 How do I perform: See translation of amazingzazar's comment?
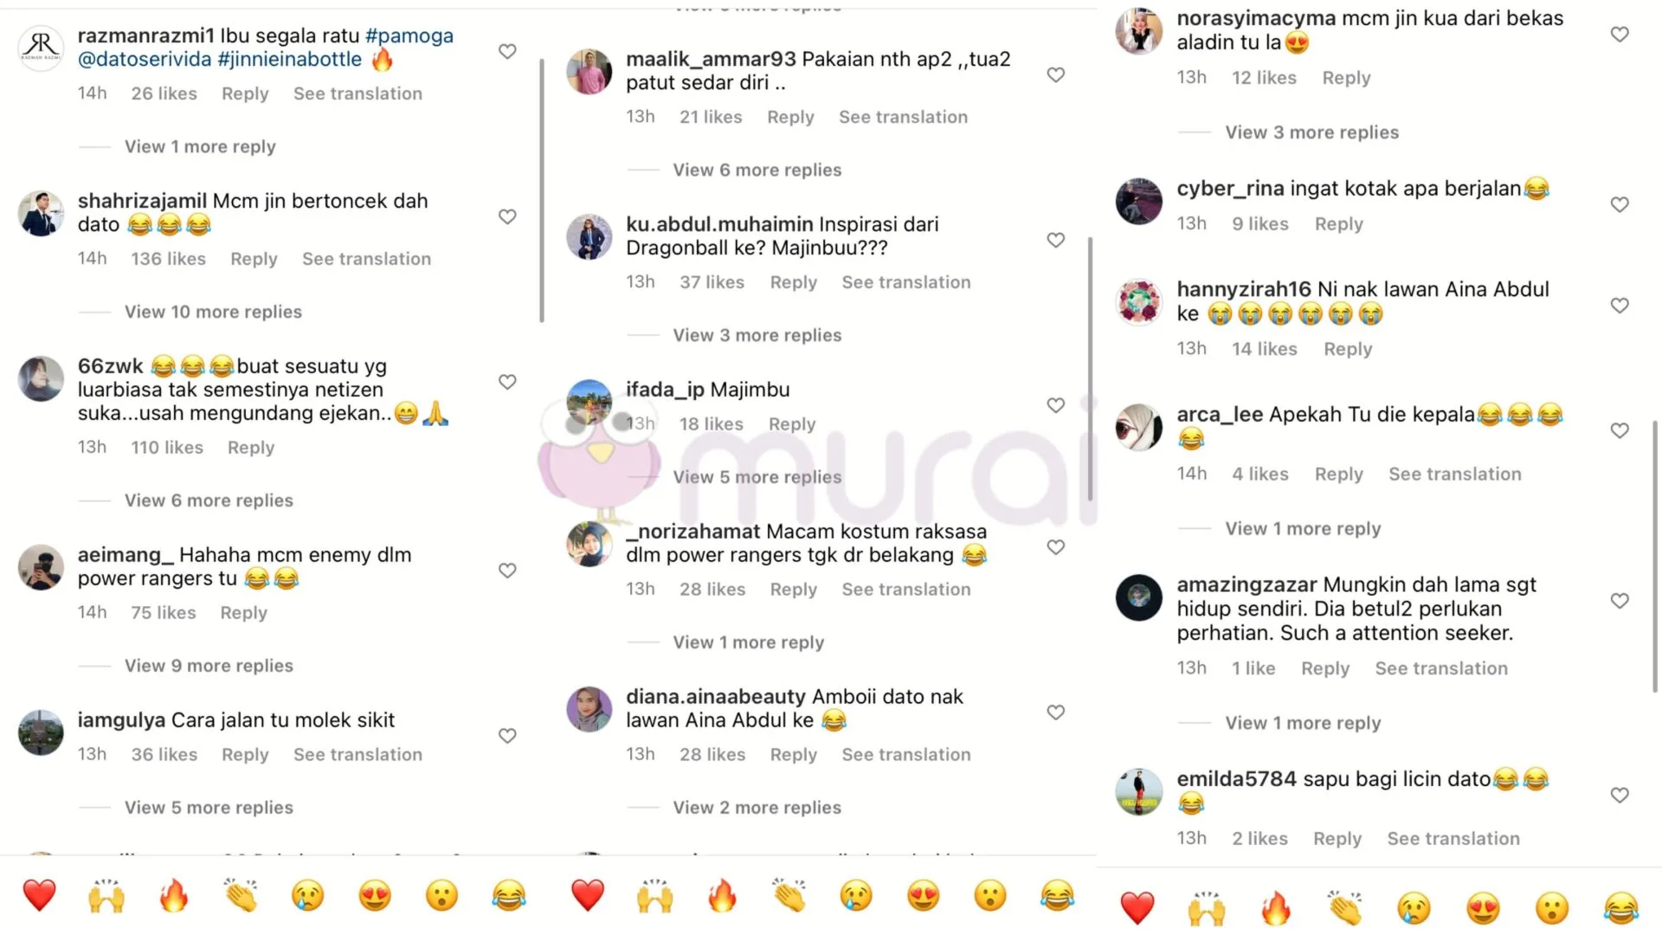pyautogui.click(x=1441, y=668)
